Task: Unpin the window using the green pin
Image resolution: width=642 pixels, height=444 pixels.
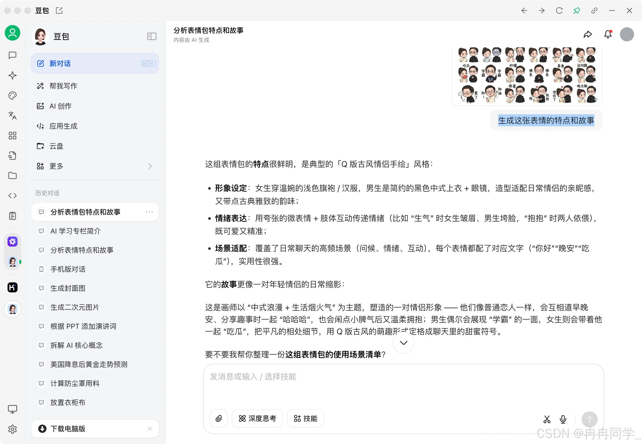Action: (577, 10)
